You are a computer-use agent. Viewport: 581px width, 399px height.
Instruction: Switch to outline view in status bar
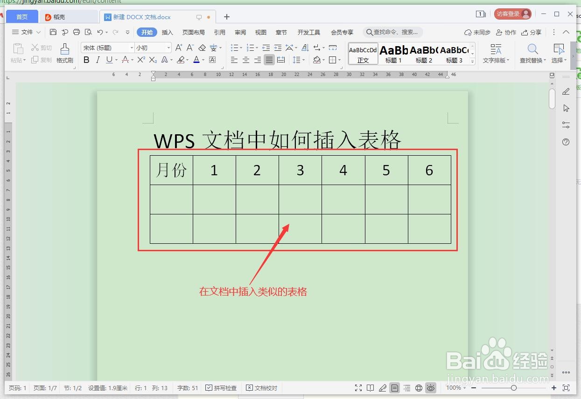pos(407,388)
